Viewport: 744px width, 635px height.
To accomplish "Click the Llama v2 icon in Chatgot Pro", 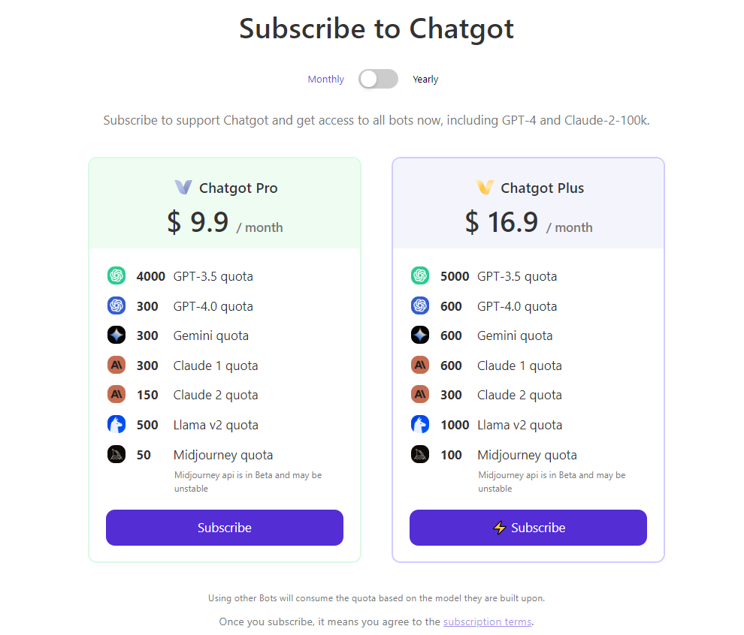I will pos(116,425).
